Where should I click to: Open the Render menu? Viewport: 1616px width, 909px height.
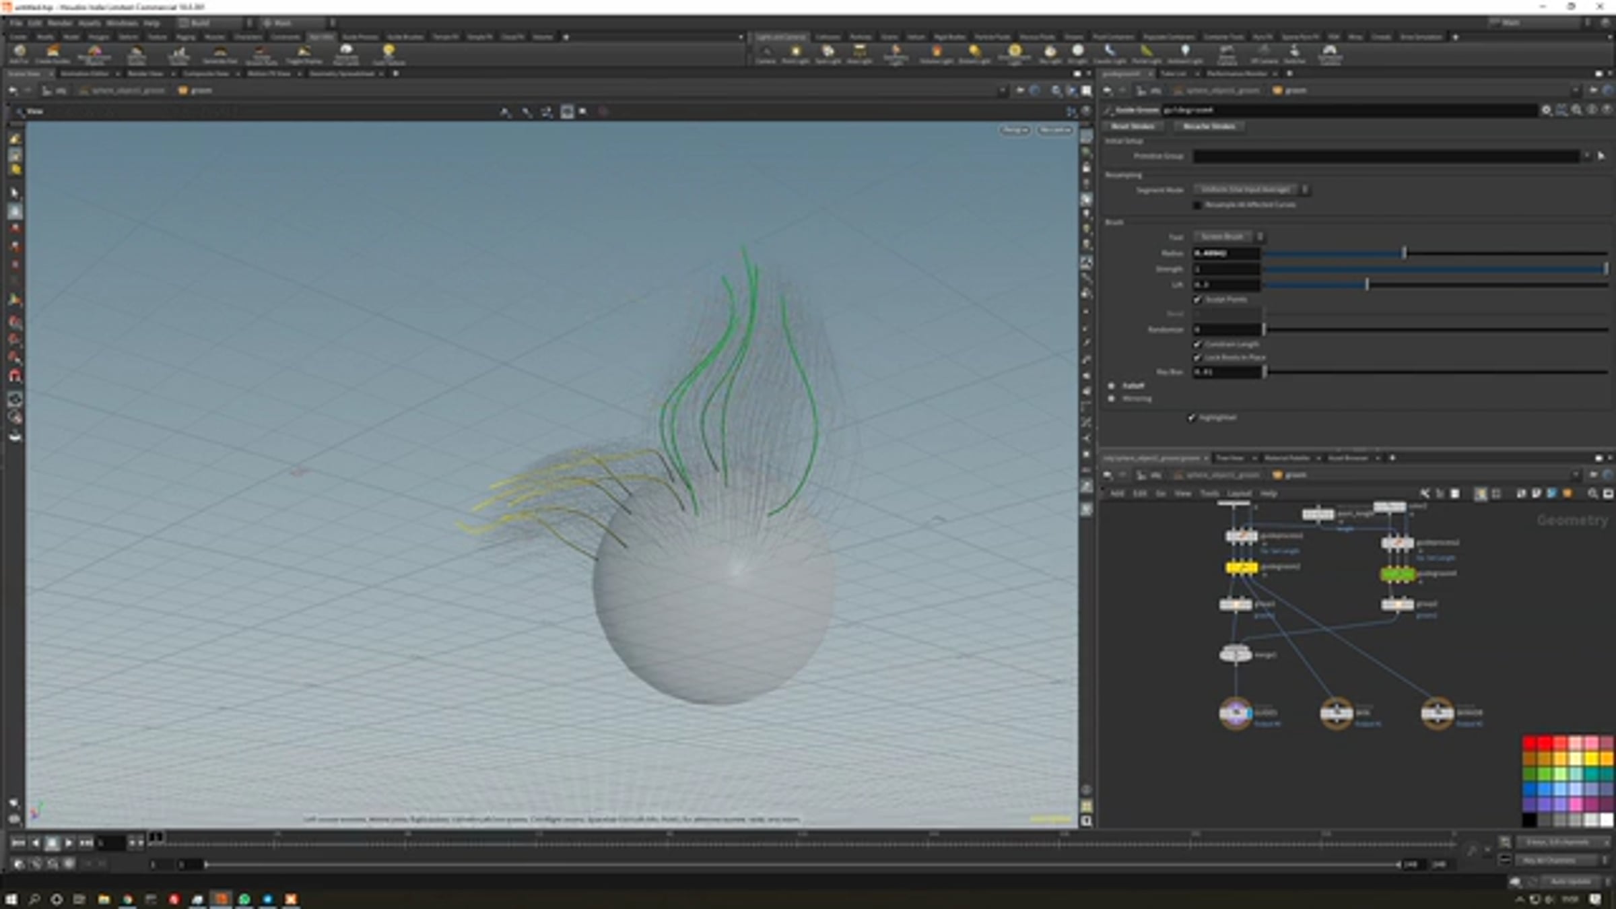pos(60,23)
